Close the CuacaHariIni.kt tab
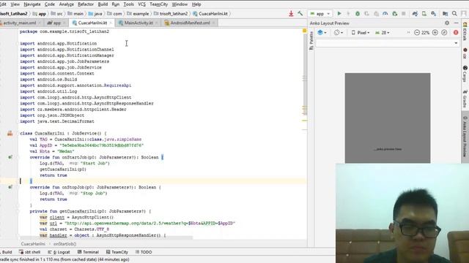Viewport: 469px width, 263px height. 111,23
